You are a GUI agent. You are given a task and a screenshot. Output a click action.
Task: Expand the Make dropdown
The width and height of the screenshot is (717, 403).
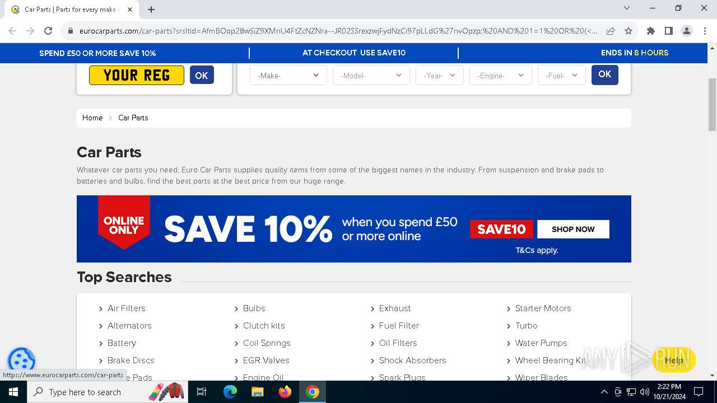coord(288,75)
